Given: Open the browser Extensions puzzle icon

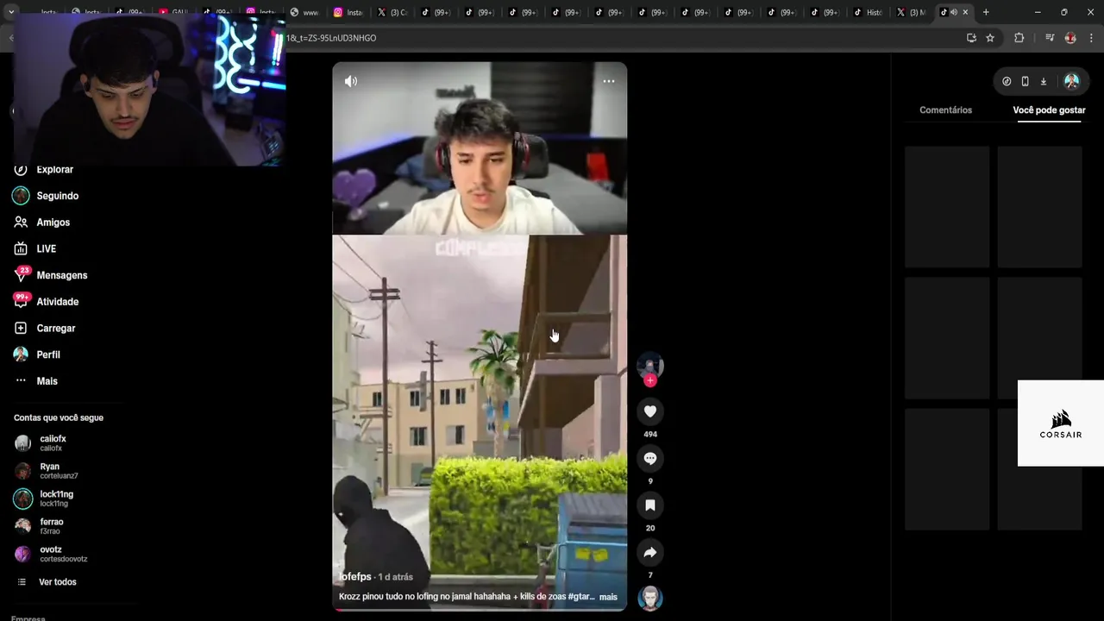Looking at the screenshot, I should 1019,38.
